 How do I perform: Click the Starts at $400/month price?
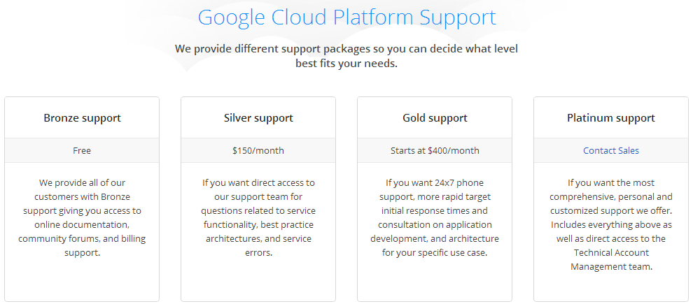pos(435,150)
